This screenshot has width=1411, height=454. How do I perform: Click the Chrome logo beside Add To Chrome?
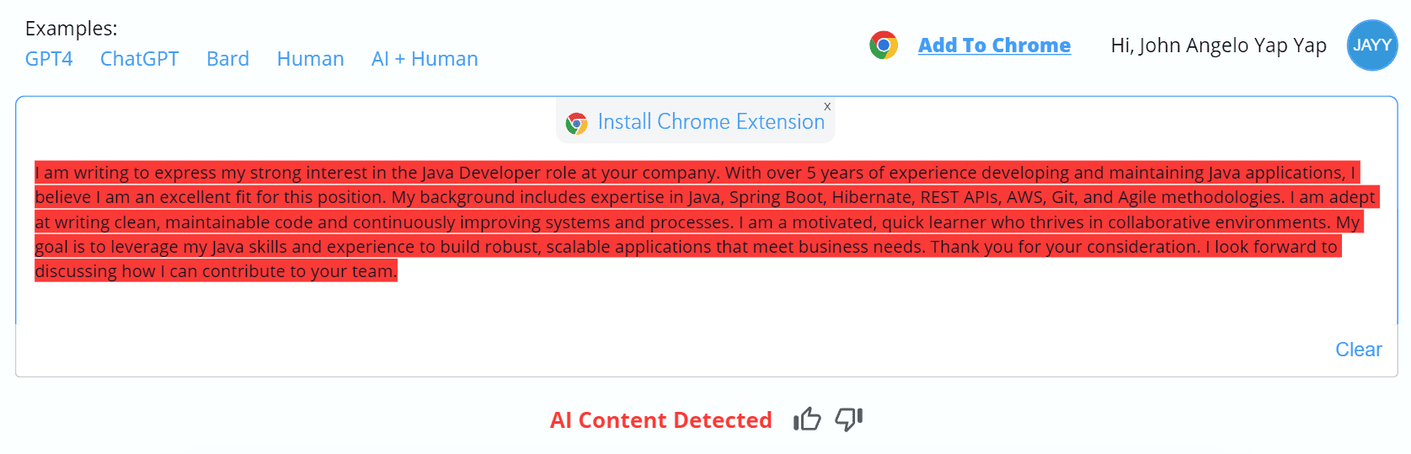click(x=884, y=45)
